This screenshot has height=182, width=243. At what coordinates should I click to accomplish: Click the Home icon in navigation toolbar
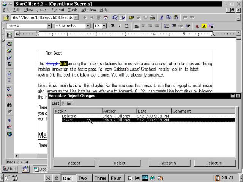(x=106, y=17)
